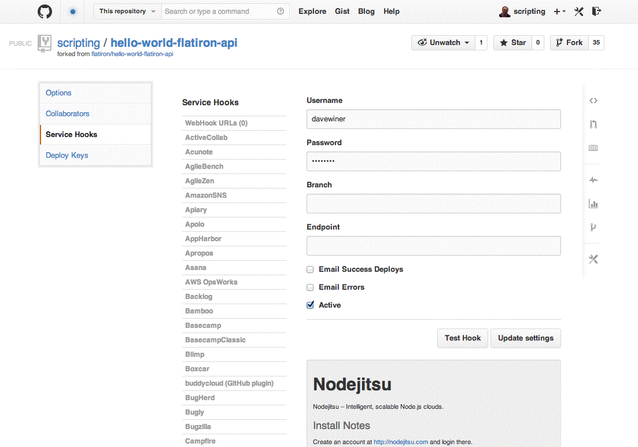
Task: Click the blue notifications dot indicator
Action: pos(73,12)
